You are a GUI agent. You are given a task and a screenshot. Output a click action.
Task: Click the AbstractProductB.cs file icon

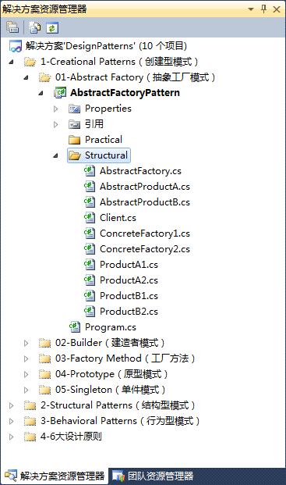click(90, 202)
